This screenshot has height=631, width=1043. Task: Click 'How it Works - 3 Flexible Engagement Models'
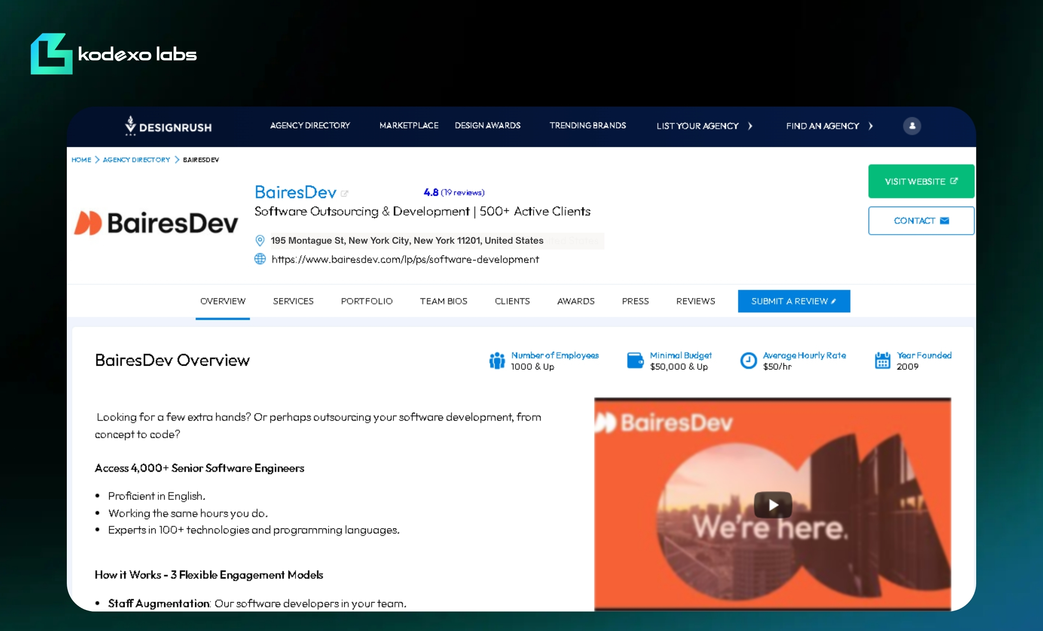[209, 575]
